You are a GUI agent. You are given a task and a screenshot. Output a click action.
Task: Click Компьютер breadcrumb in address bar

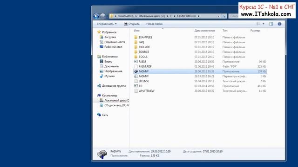126,16
